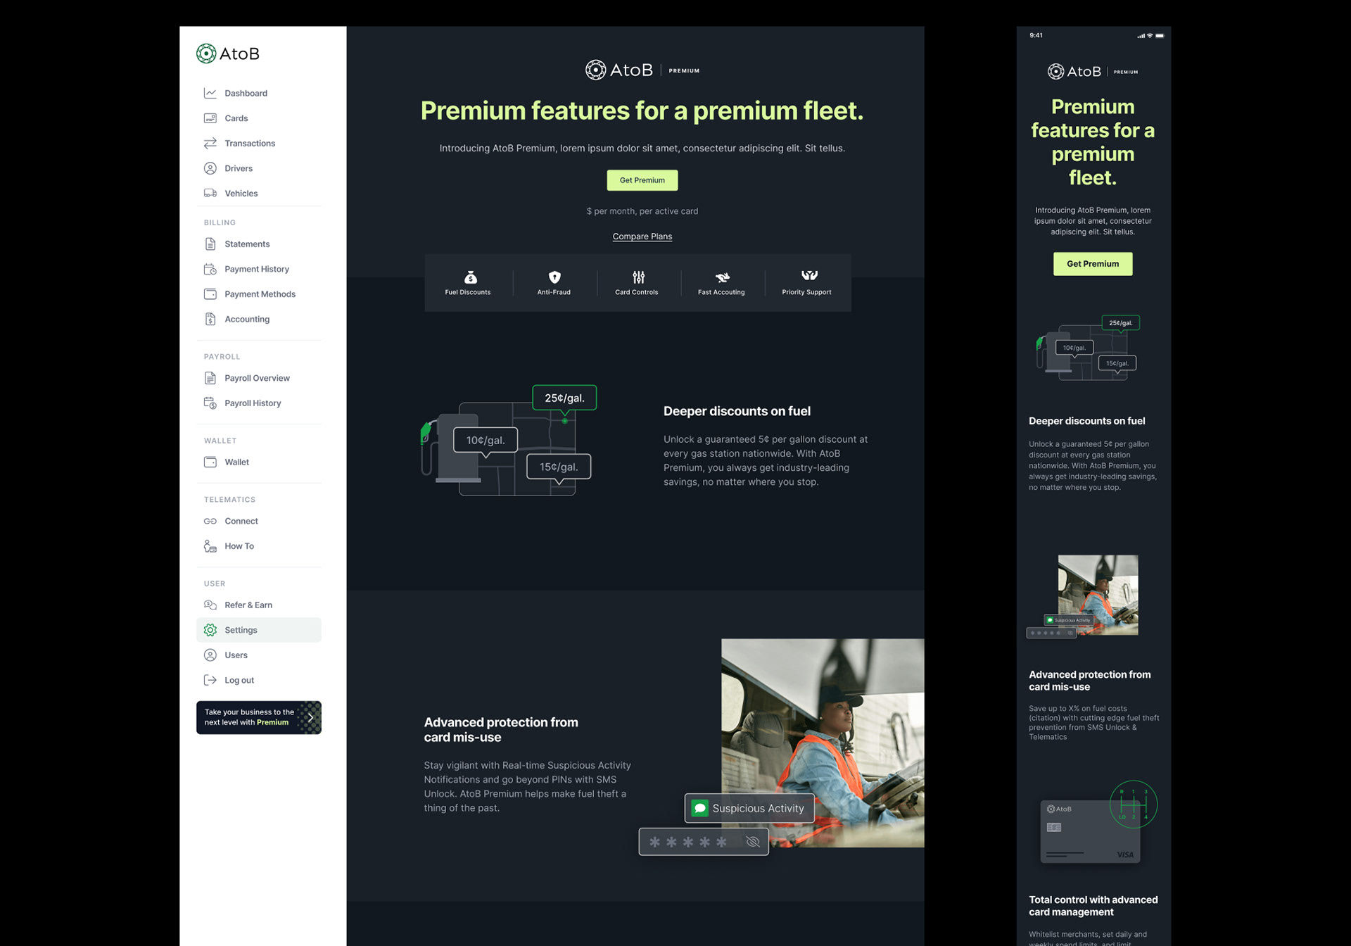Click the masked PIN input field
The height and width of the screenshot is (946, 1351).
[x=704, y=842]
